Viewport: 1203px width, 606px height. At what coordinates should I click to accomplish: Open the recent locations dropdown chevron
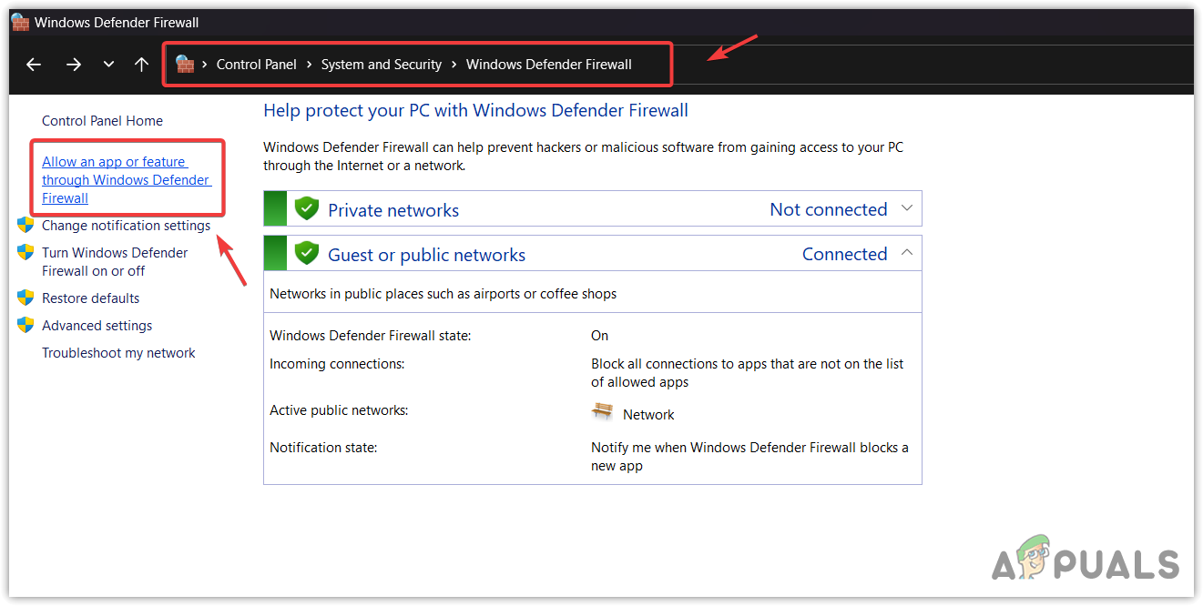pos(108,65)
